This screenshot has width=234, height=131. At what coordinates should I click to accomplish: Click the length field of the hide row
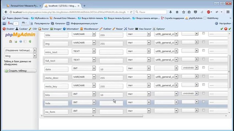pyautogui.click(x=111, y=103)
